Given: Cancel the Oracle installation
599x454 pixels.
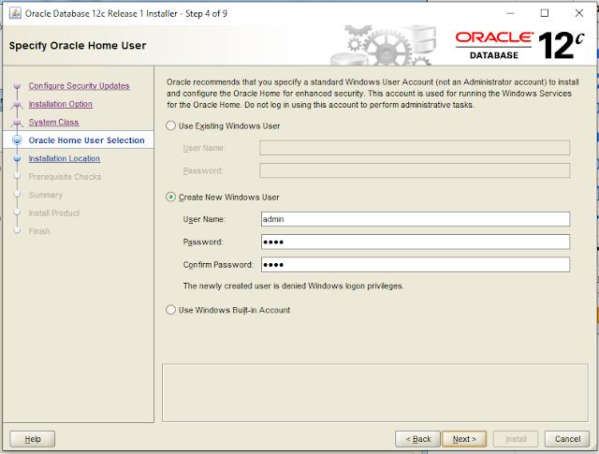Looking at the screenshot, I should point(567,439).
